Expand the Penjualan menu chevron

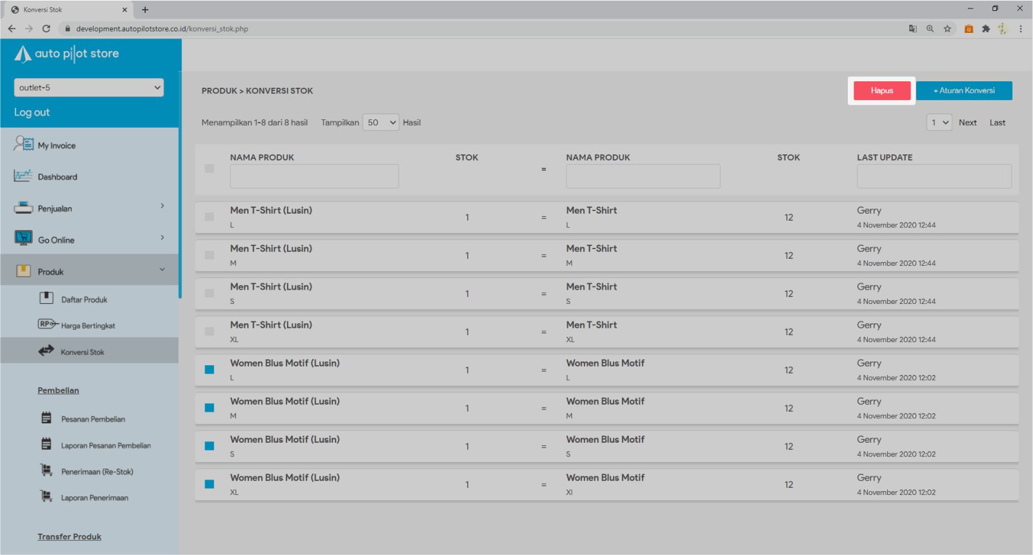coord(162,207)
